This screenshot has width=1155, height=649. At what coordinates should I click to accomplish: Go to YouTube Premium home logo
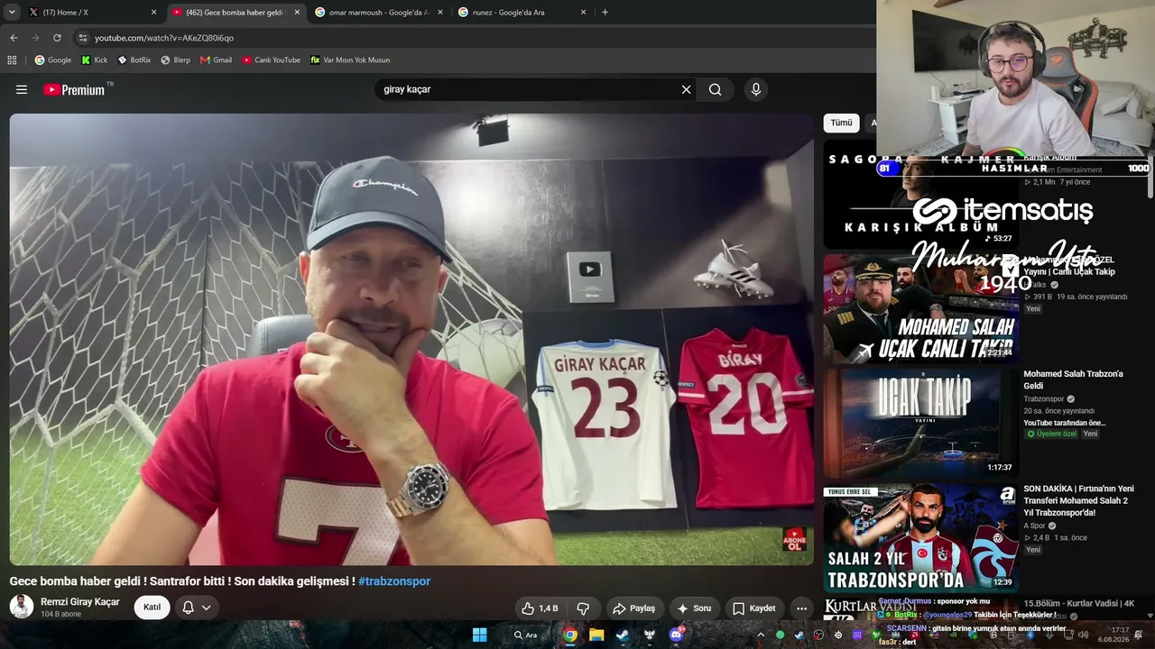[x=74, y=89]
